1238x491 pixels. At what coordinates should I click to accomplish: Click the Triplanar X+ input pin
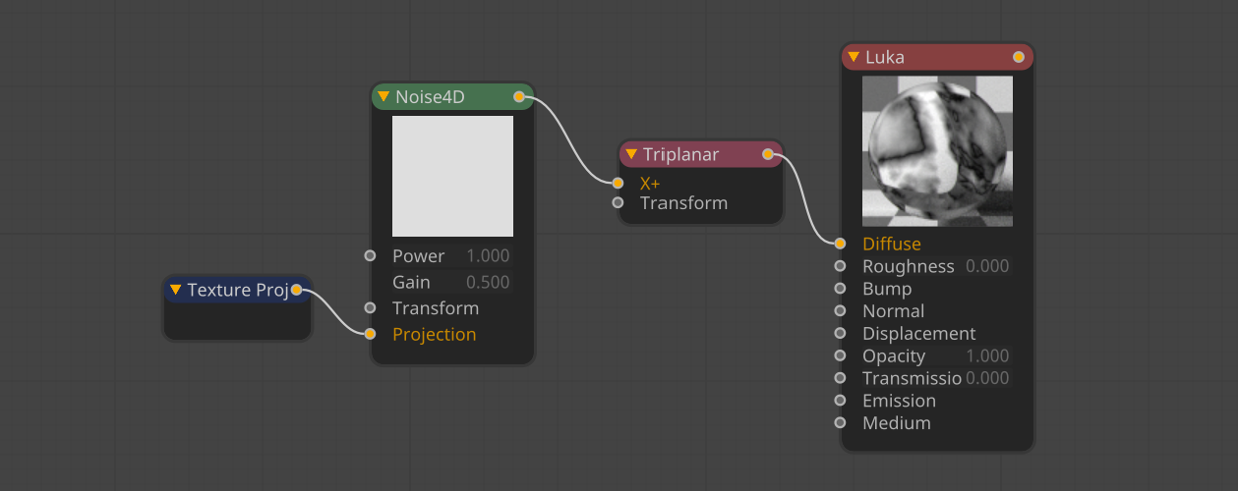pyautogui.click(x=618, y=183)
